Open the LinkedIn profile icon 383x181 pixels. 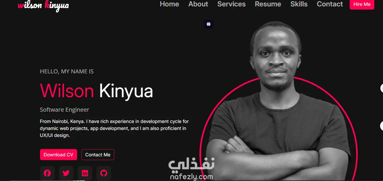(x=85, y=173)
